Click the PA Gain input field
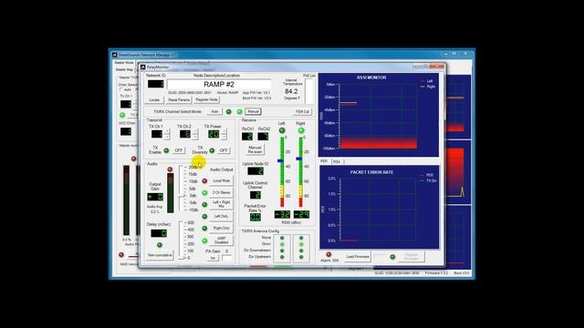Viewport: 584px width, 328px height. (227, 258)
